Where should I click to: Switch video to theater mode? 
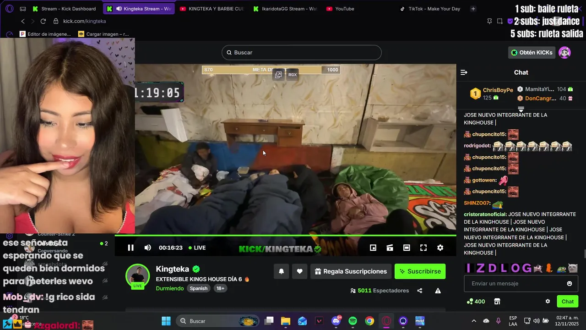[x=407, y=247]
